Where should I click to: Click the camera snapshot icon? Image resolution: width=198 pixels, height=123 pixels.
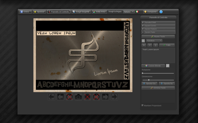[x=78, y=97]
